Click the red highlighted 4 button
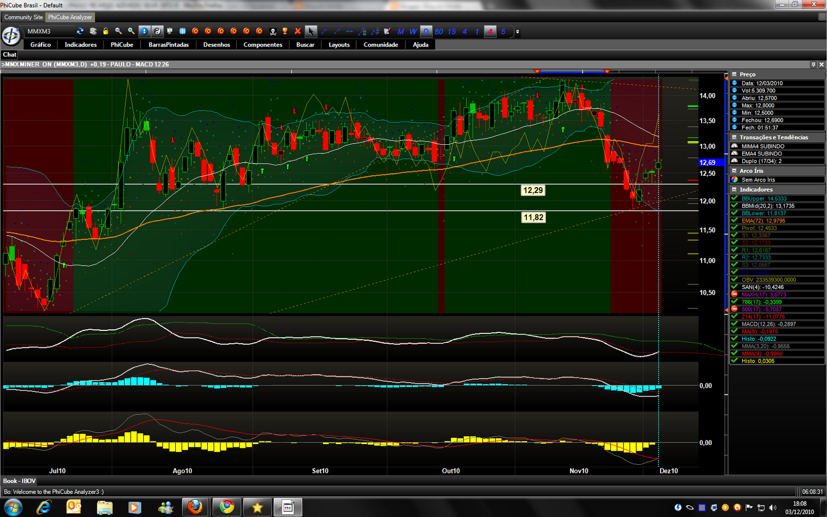 [x=490, y=32]
